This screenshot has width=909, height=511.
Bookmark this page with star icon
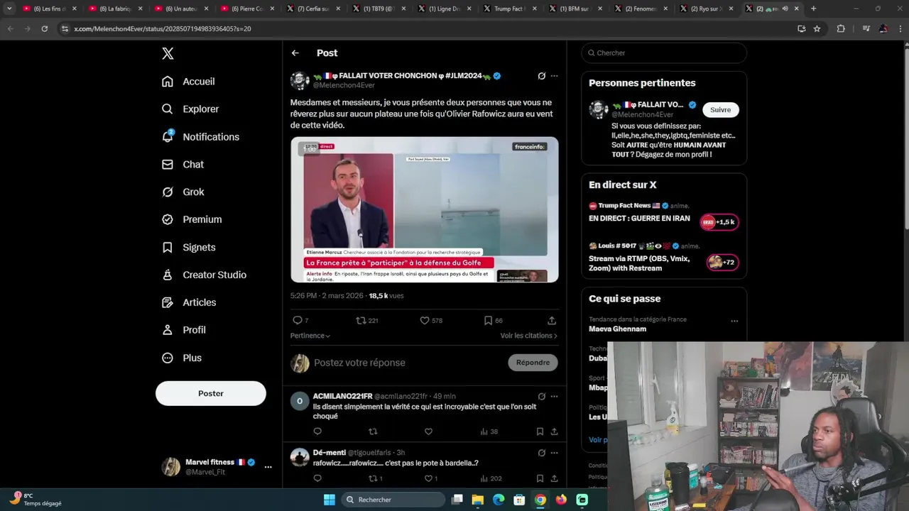[x=817, y=29]
